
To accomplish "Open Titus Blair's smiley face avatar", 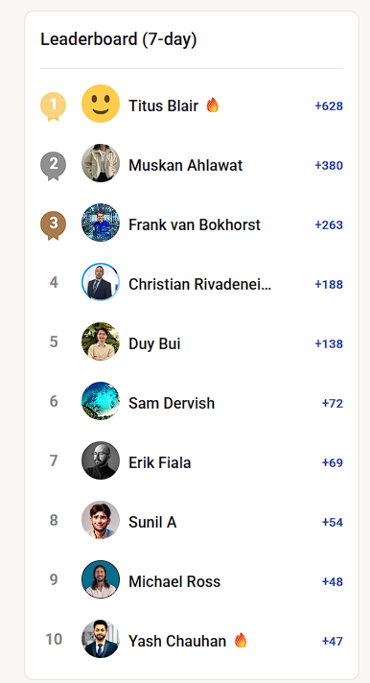I will click(101, 104).
